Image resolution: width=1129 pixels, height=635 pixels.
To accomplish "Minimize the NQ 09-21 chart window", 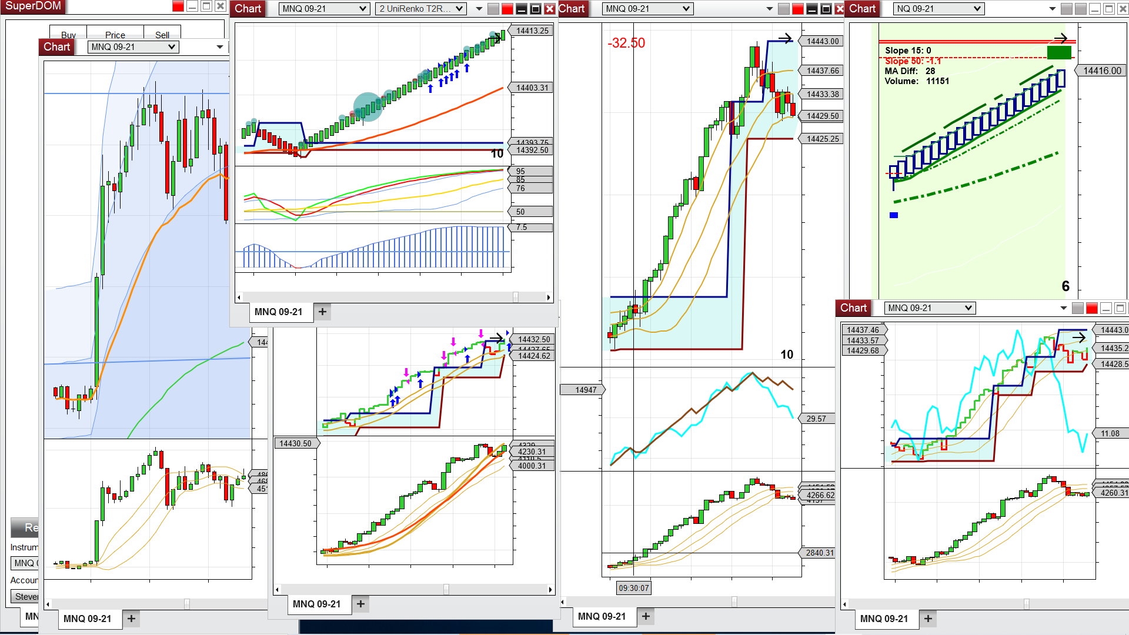I will click(1095, 9).
